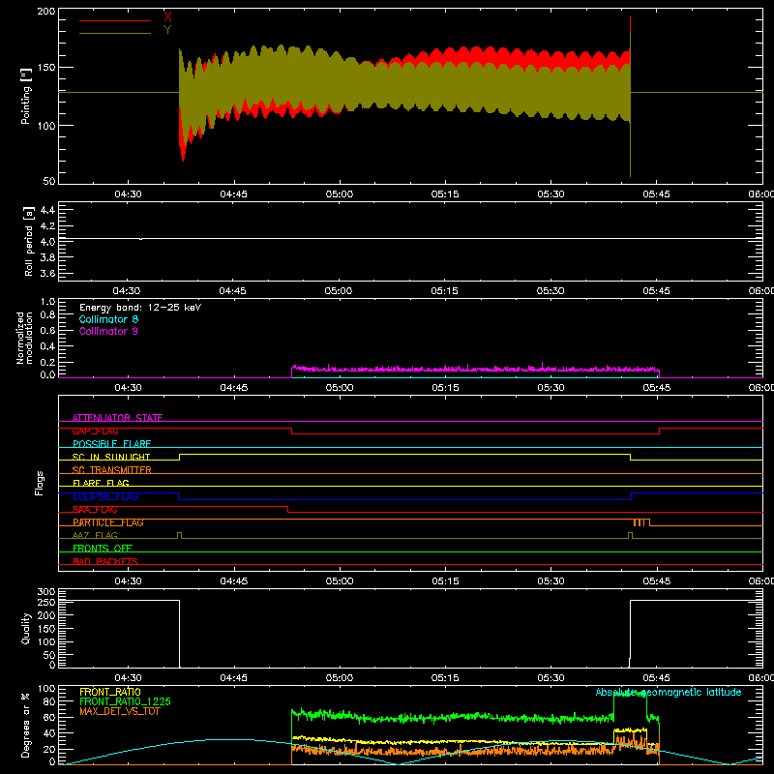Click the FLARE_FLAG label
The height and width of the screenshot is (774, 774).
[101, 483]
